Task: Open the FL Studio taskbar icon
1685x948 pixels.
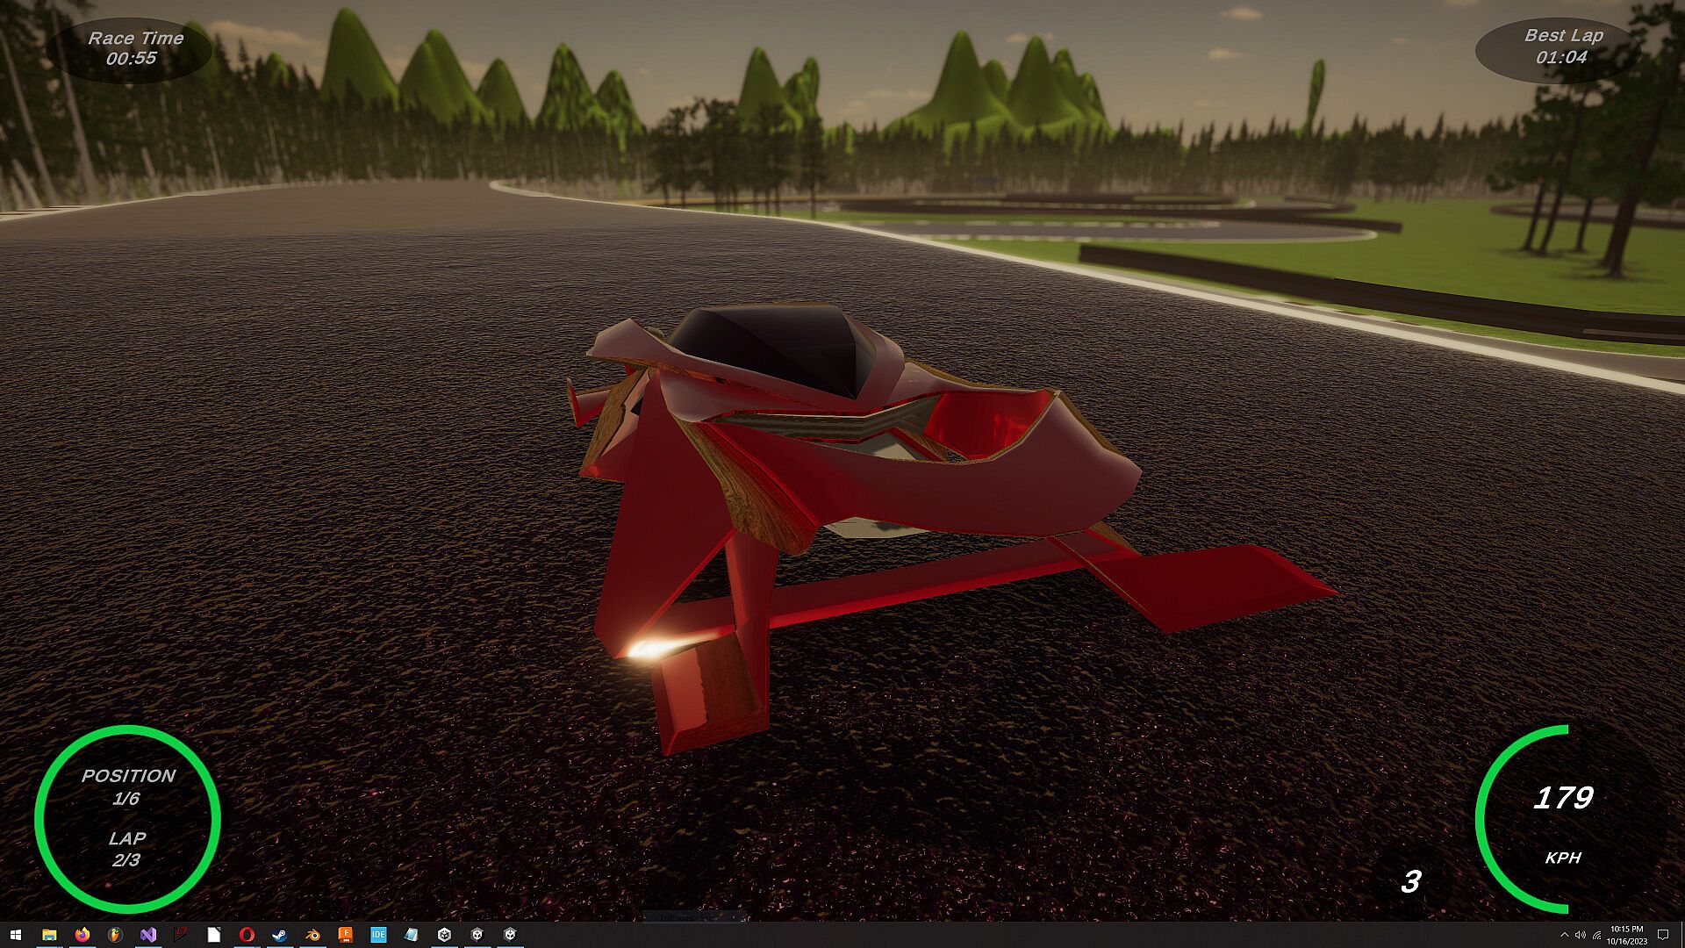Action: 115,935
